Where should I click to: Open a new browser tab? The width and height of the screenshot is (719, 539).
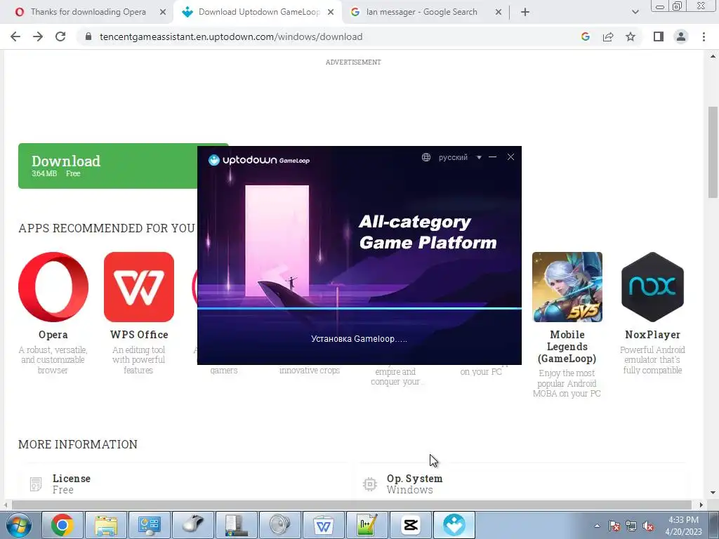click(525, 12)
